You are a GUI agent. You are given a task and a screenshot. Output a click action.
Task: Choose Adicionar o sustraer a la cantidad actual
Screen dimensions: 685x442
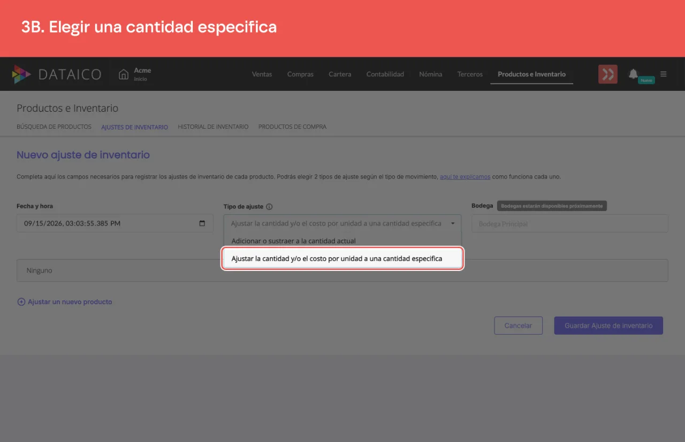click(x=342, y=241)
